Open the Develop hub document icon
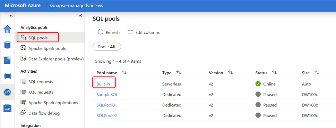 [x=7, y=61]
